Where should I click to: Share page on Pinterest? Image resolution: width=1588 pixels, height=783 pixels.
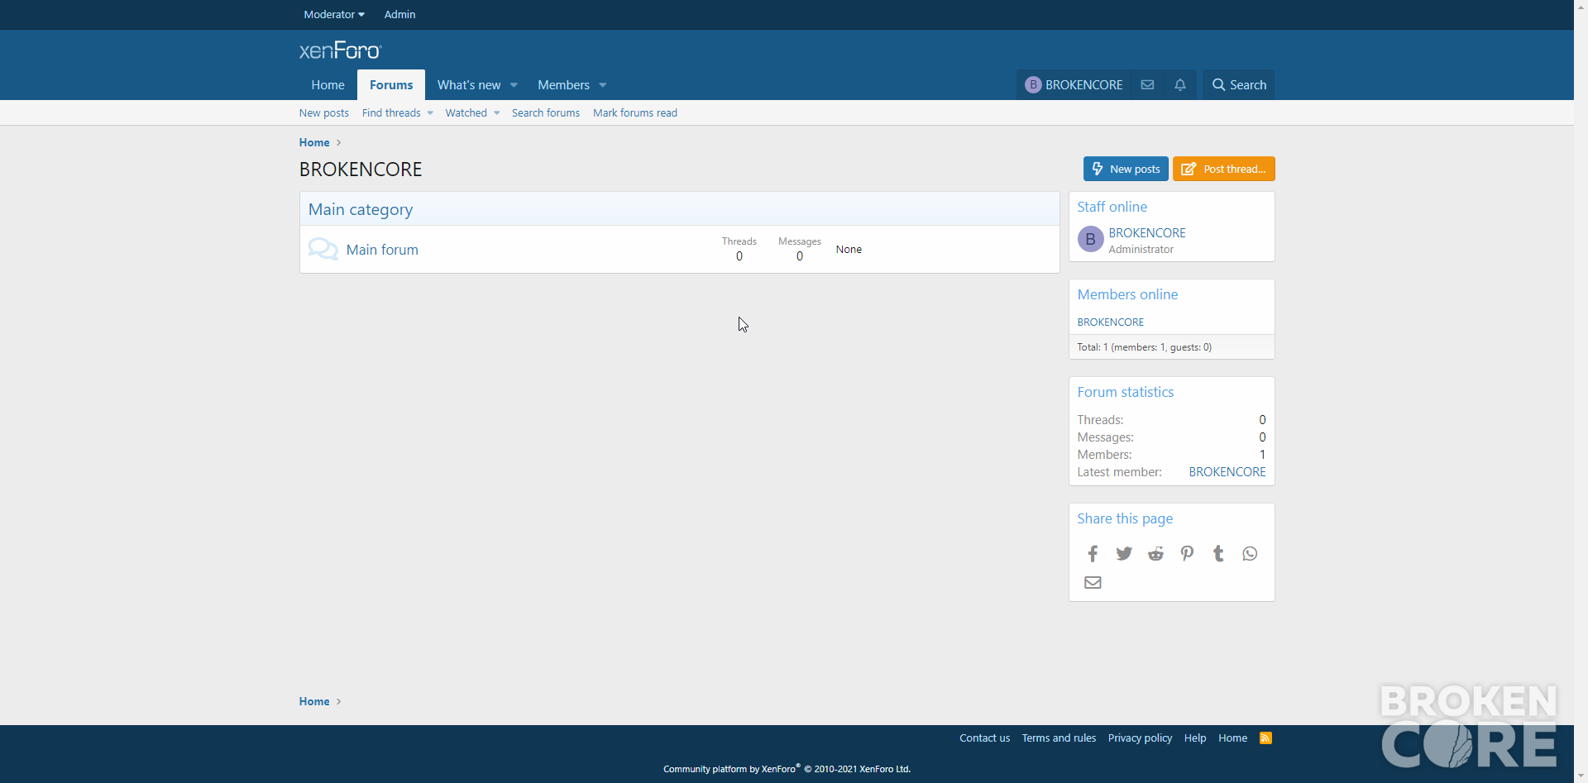(1187, 553)
